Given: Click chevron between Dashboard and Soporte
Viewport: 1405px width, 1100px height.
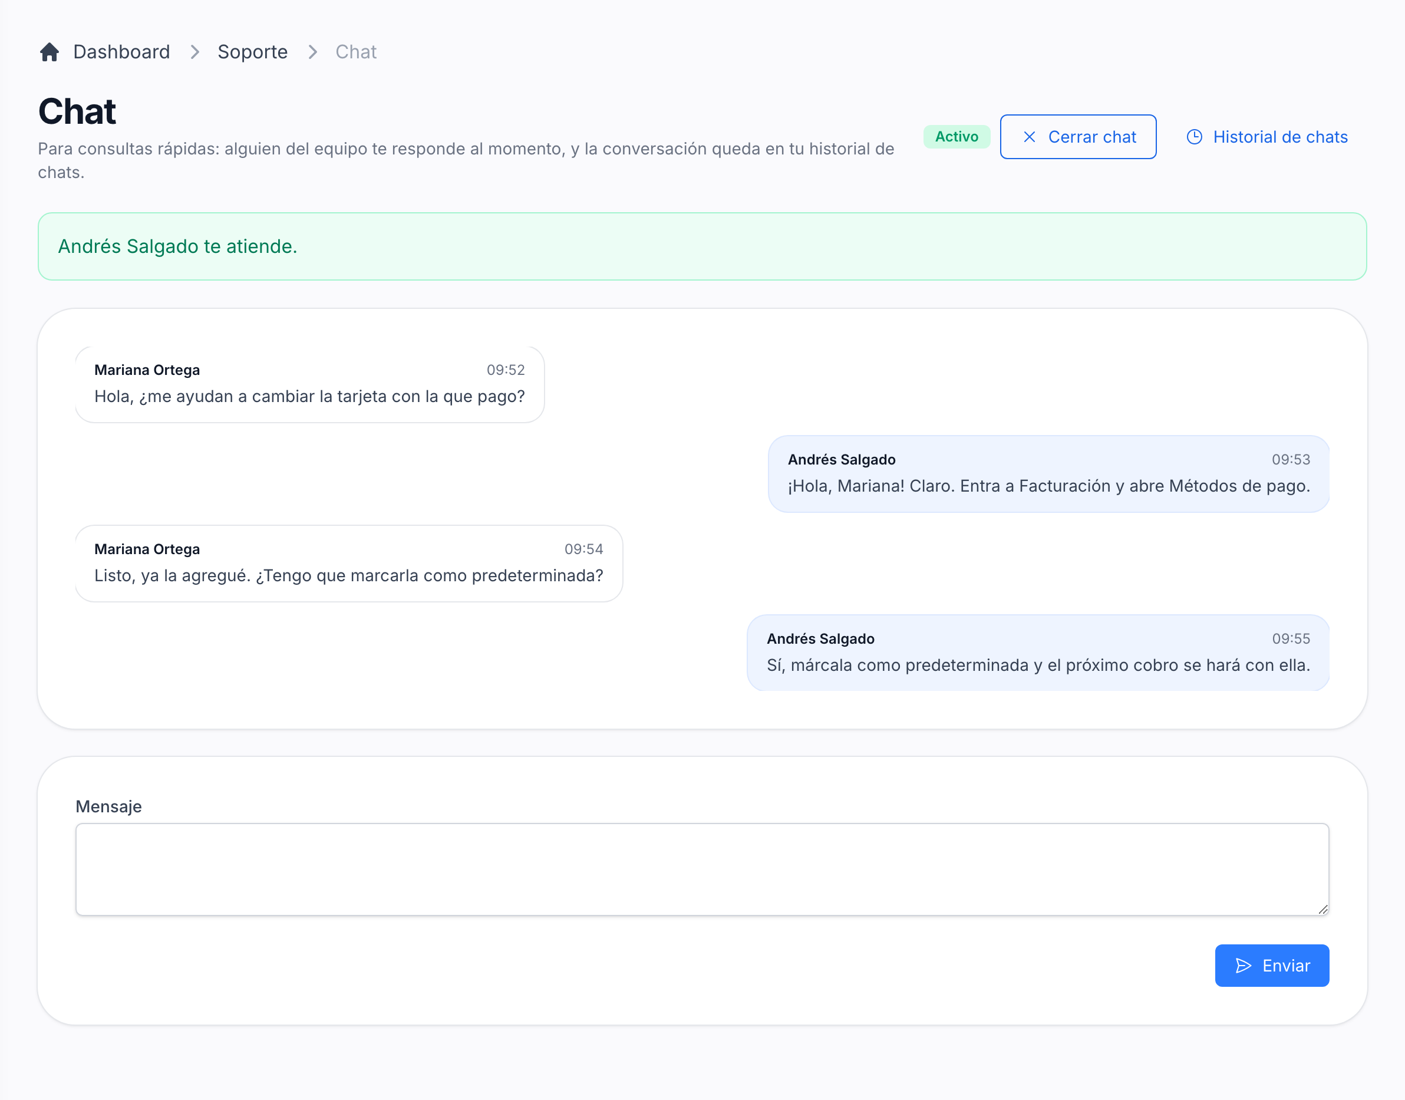Looking at the screenshot, I should point(194,51).
